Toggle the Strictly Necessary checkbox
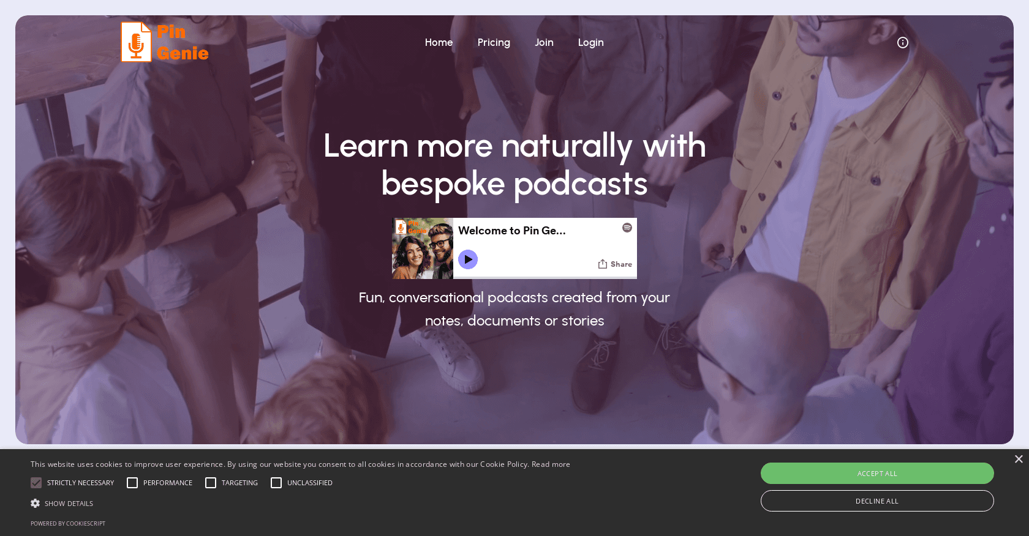The width and height of the screenshot is (1029, 536). [36, 483]
